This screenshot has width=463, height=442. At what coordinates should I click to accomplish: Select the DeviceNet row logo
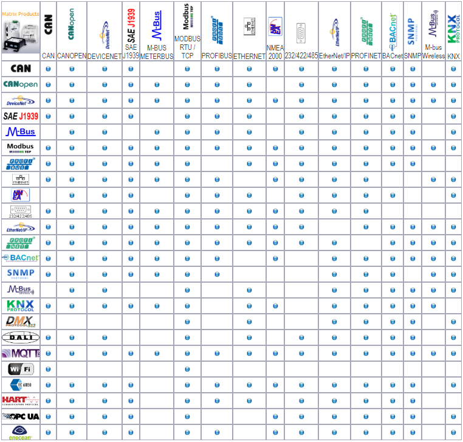pos(21,101)
